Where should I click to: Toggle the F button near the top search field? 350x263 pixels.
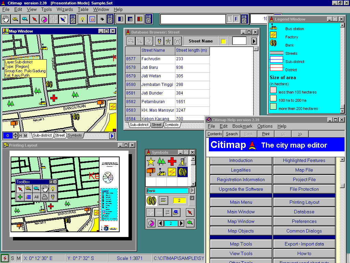coord(236,19)
